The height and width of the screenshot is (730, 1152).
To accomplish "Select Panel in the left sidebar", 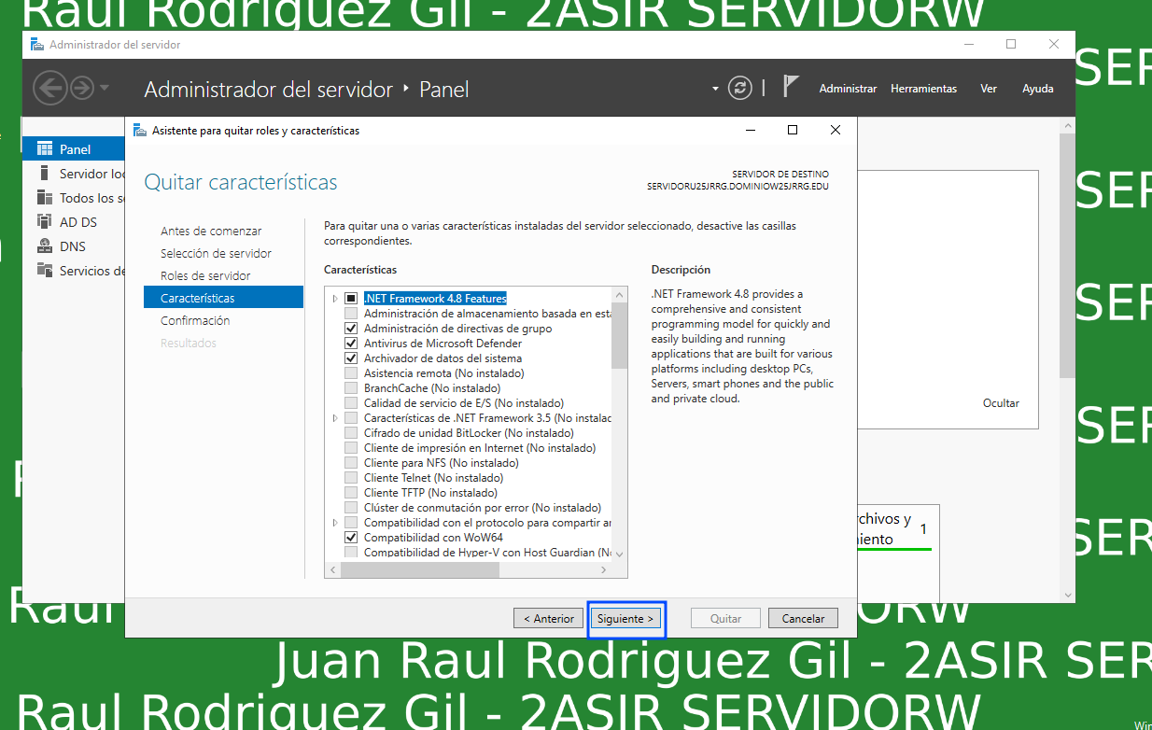I will [x=74, y=149].
